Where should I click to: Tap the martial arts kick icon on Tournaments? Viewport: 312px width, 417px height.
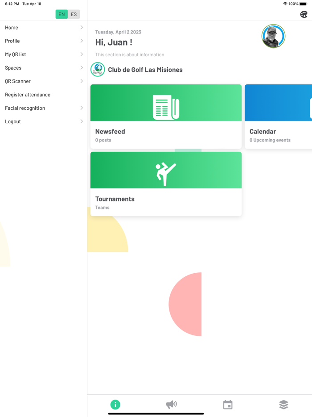[166, 174]
